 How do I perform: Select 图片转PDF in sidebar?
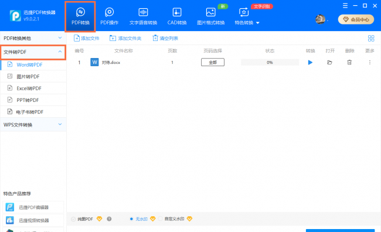tap(33, 77)
